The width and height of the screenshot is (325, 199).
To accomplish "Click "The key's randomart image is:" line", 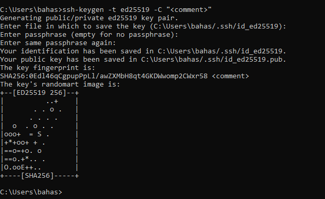I will click(60, 84).
